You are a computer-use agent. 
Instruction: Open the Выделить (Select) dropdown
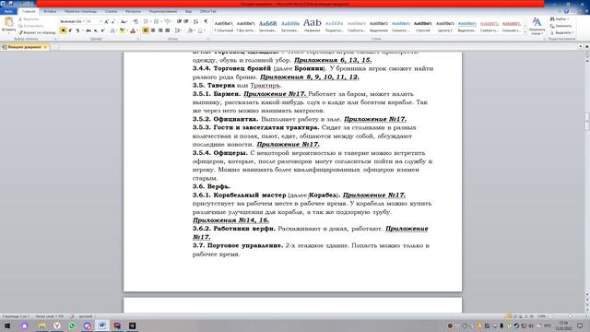tap(561, 33)
